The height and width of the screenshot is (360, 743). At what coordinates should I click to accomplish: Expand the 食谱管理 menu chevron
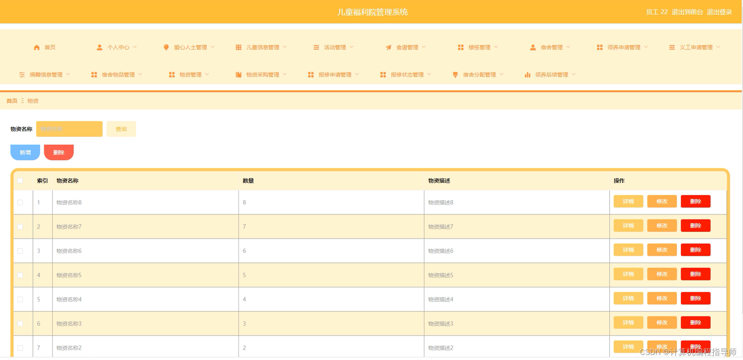423,47
